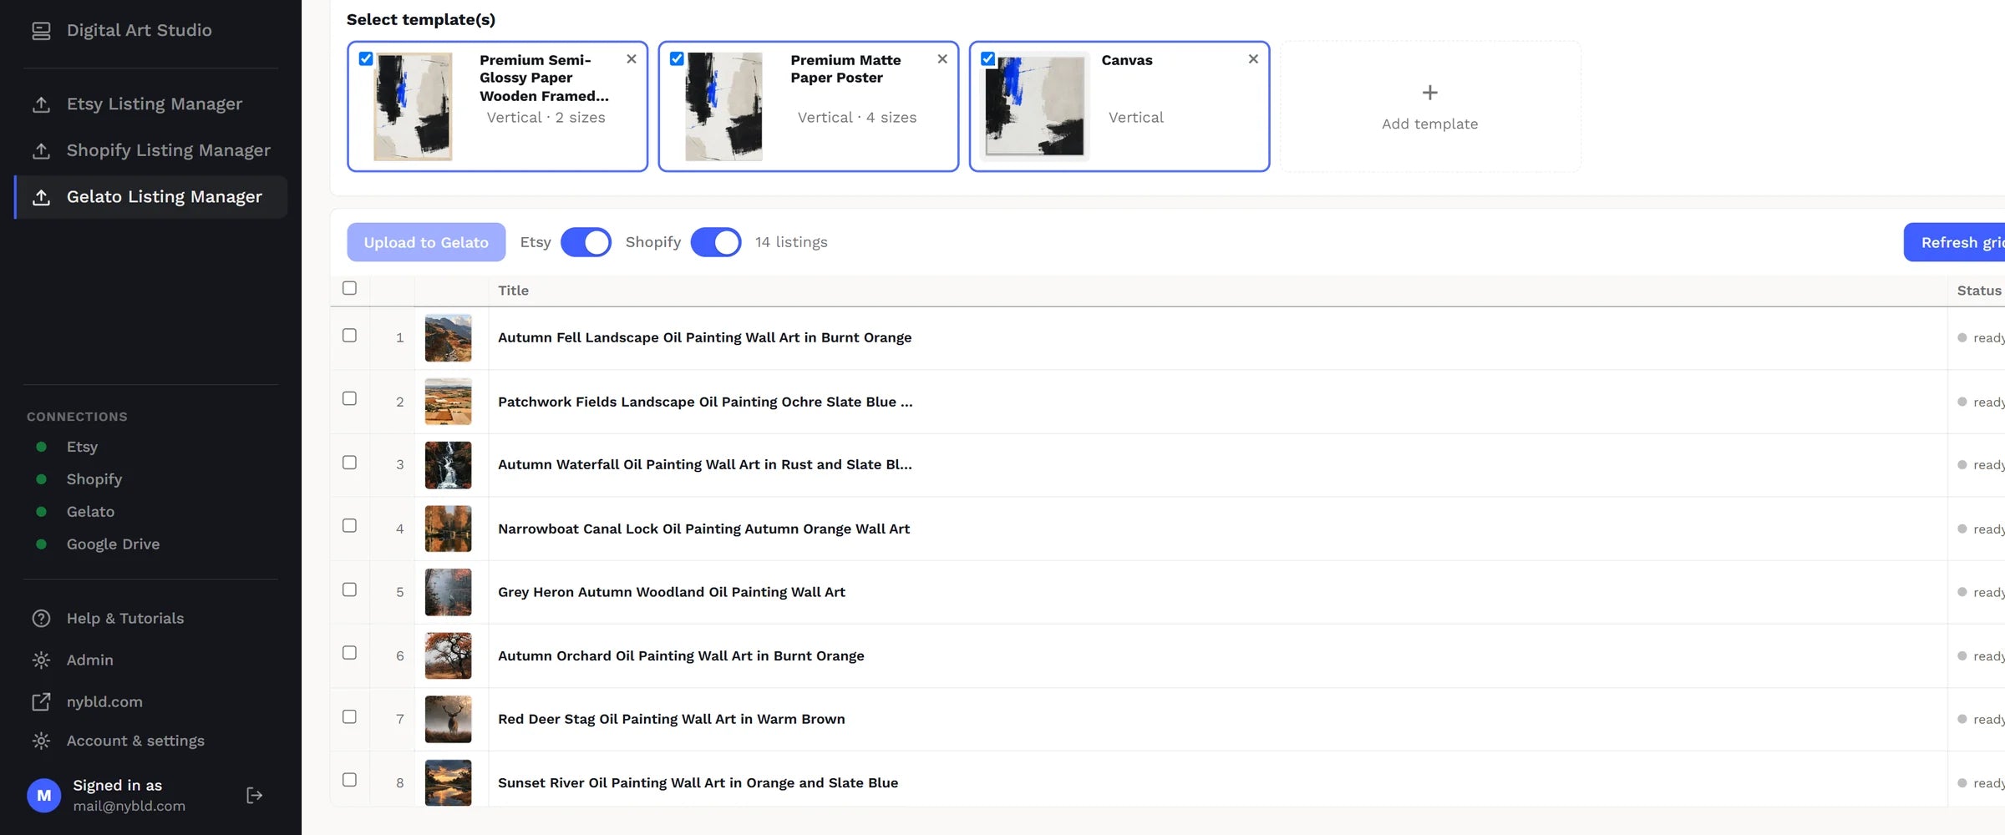Viewport: 2005px width, 835px height.
Task: Open Help & Tutorials link
Action: (x=125, y=619)
